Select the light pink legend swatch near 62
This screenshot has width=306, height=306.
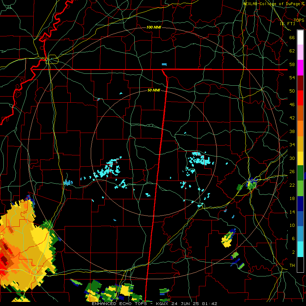click(300, 52)
